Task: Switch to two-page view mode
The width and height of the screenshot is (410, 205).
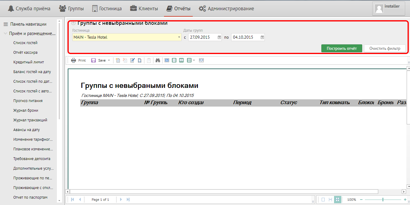Action: click(x=181, y=60)
